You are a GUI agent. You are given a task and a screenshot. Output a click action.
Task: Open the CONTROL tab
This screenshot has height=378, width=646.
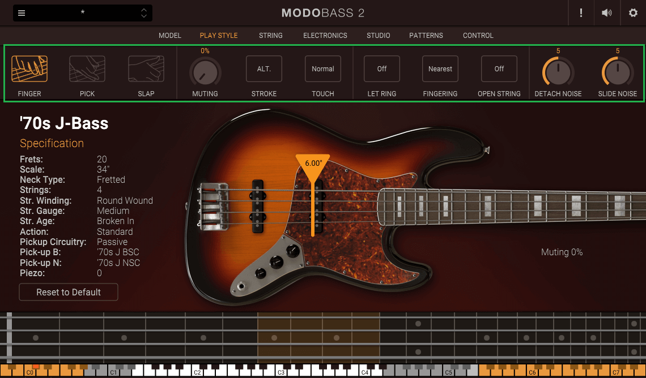pyautogui.click(x=478, y=36)
